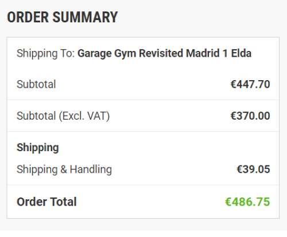Click the €39.05 shipping cost
The width and height of the screenshot is (287, 237).
tap(253, 169)
